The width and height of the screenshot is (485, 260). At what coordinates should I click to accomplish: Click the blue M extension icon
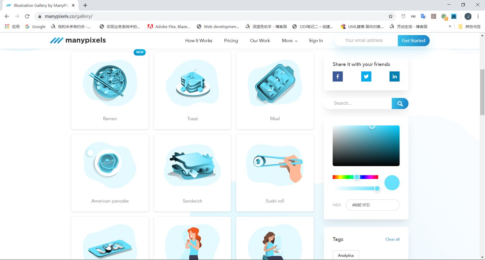(x=454, y=16)
